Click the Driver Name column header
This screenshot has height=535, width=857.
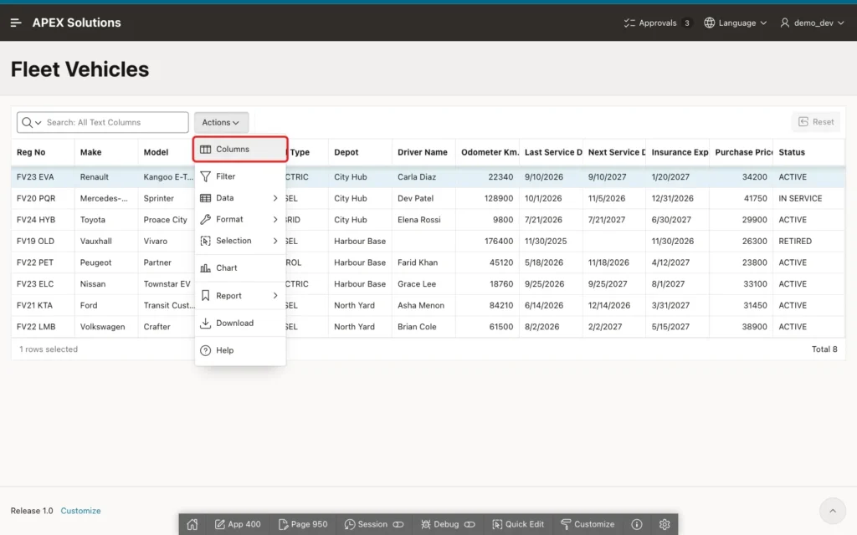[x=423, y=152]
